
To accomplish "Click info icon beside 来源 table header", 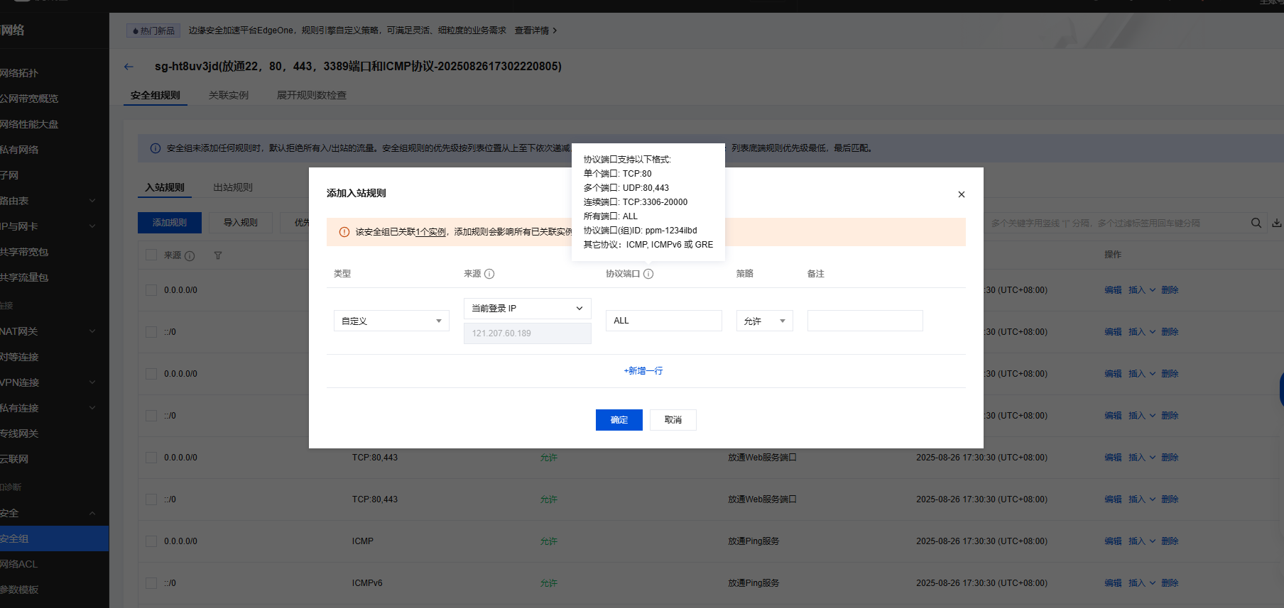I will (x=190, y=255).
